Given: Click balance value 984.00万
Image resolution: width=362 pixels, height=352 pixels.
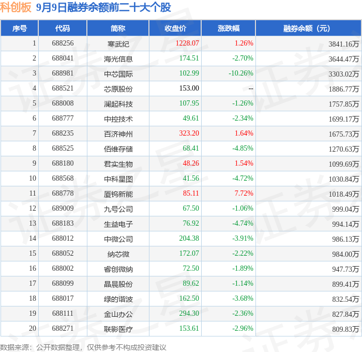Looking at the screenshot, I should pos(345,254).
